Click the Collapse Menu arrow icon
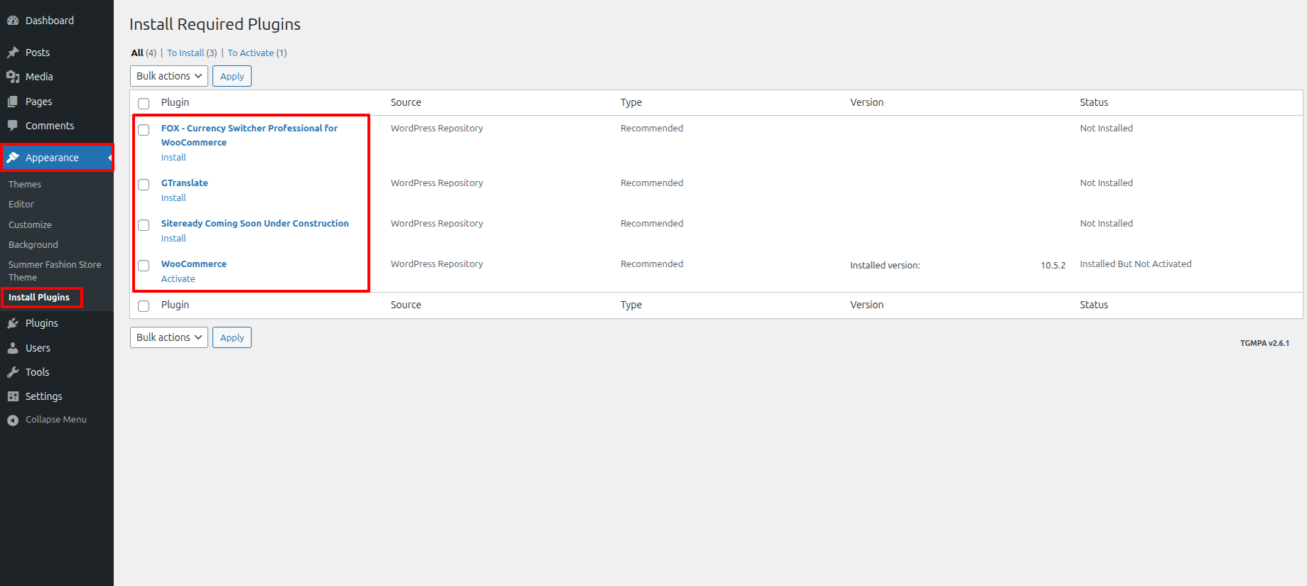Image resolution: width=1307 pixels, height=586 pixels. 13,420
